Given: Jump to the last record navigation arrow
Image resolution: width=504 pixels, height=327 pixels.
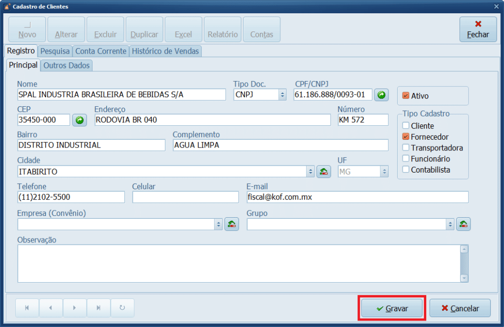Looking at the screenshot, I should (x=98, y=308).
